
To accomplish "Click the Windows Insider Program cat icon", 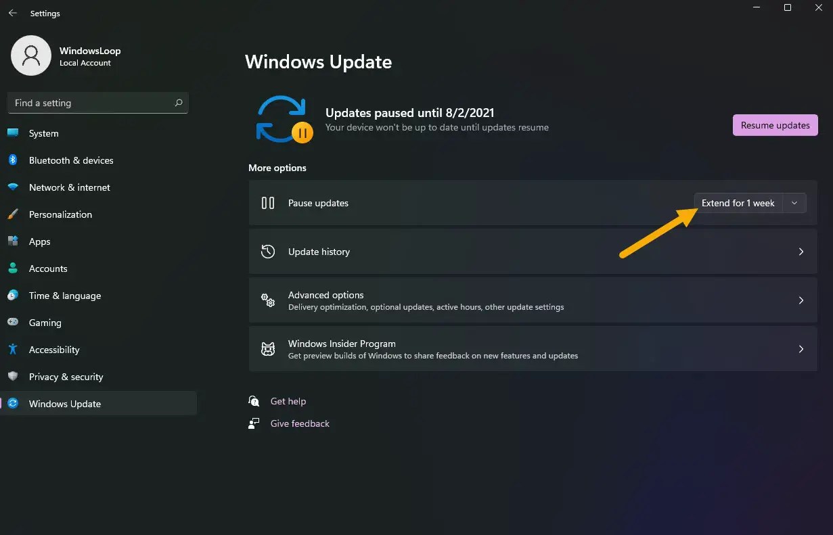I will point(268,349).
